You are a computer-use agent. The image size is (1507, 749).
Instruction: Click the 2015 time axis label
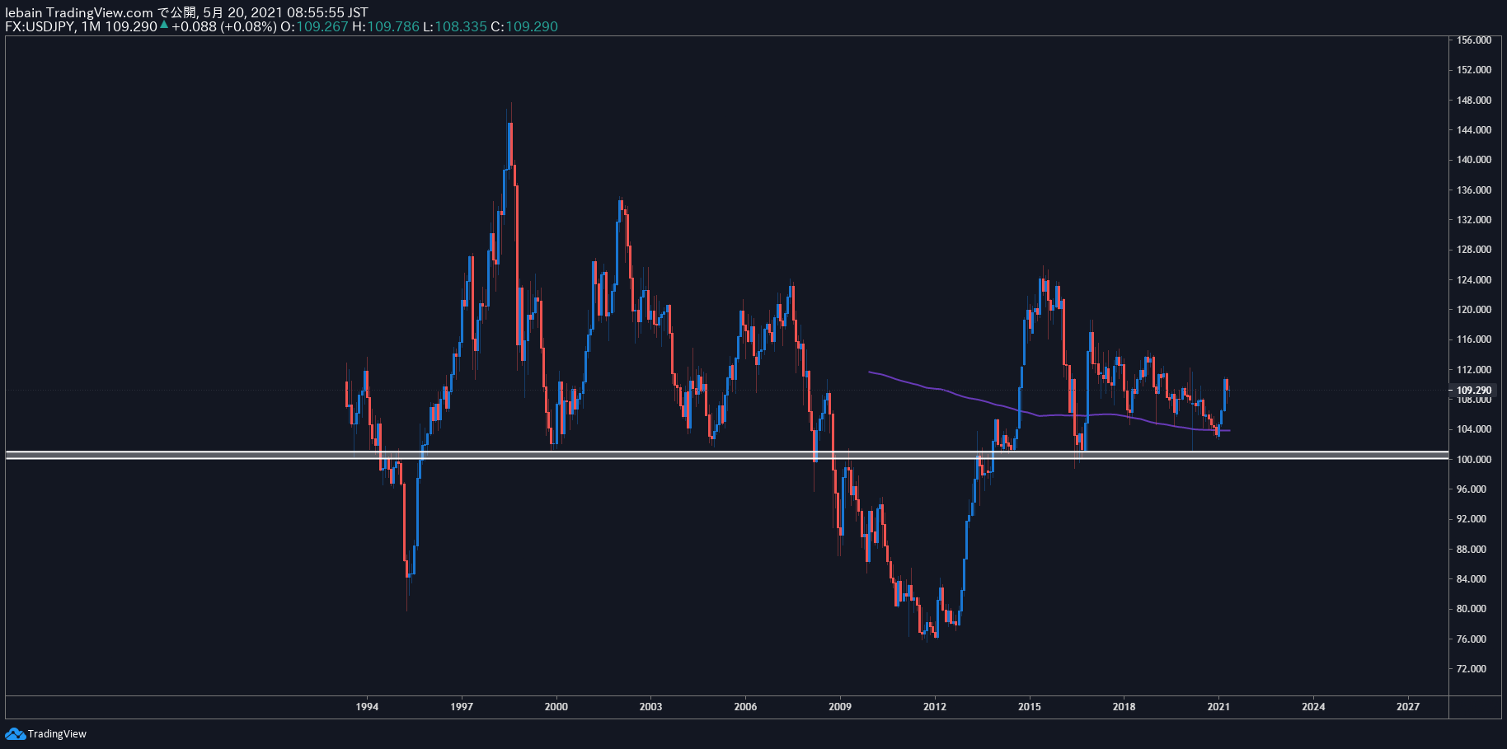pyautogui.click(x=1029, y=706)
